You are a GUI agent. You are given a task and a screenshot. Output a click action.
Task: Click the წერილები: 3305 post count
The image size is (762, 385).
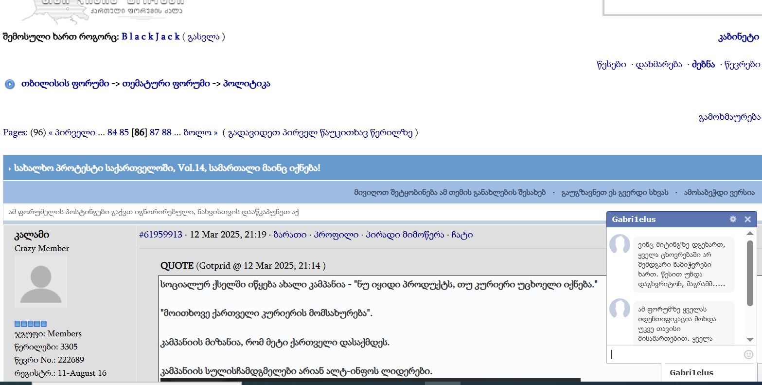click(46, 347)
